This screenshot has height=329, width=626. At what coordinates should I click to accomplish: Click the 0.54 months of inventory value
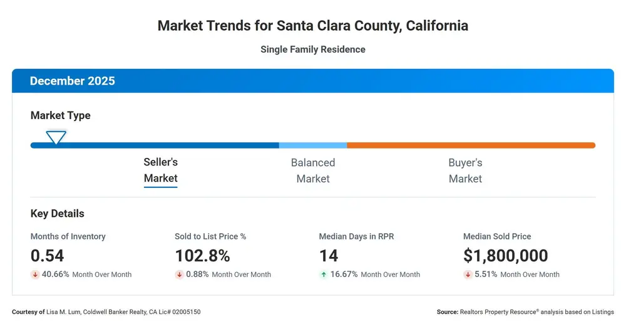tap(47, 256)
